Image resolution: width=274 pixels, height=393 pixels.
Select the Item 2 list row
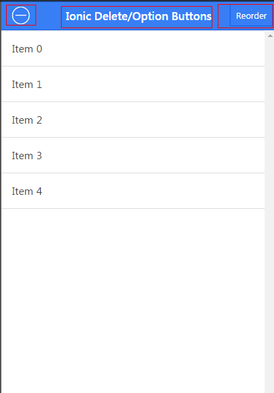(133, 120)
